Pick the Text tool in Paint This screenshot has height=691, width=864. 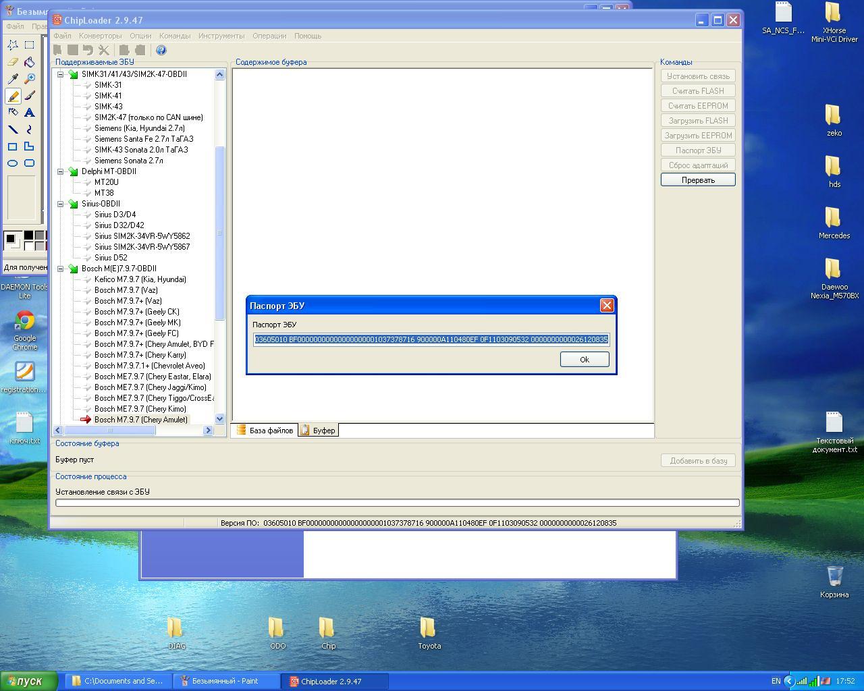[x=29, y=113]
